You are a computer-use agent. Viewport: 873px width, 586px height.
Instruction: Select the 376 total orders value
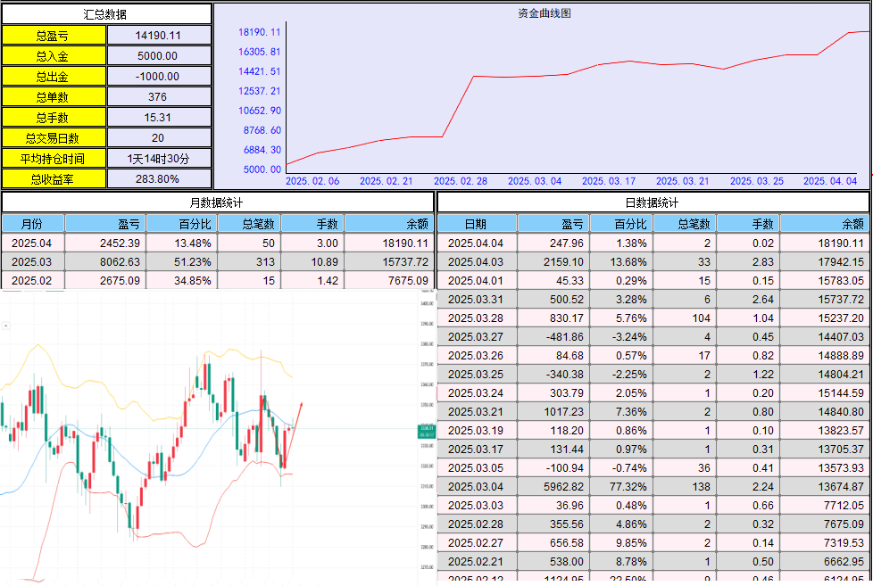[x=159, y=97]
